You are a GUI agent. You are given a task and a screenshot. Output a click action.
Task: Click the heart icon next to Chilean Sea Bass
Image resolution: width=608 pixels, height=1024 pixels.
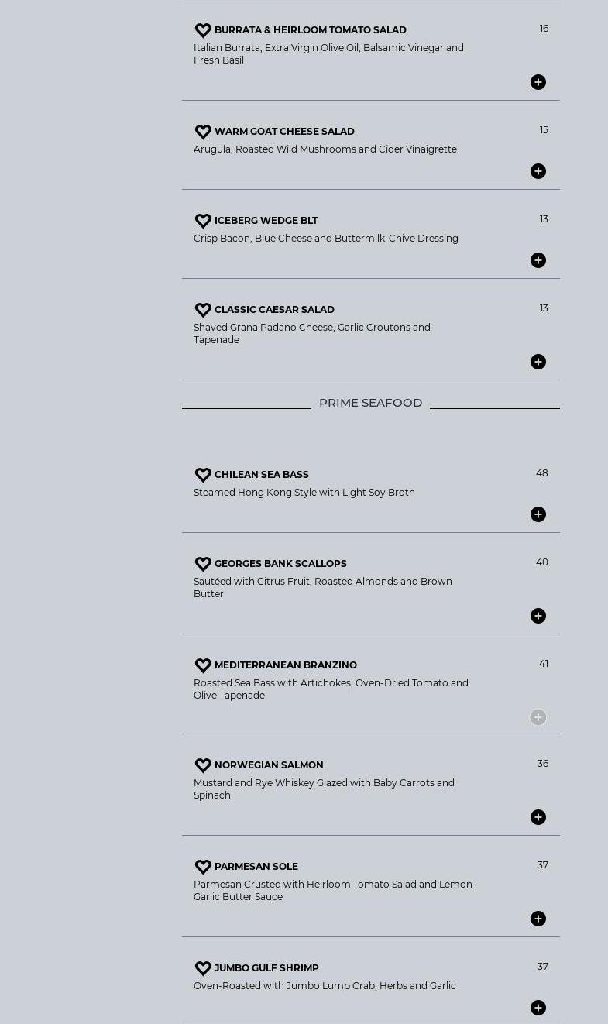point(203,475)
